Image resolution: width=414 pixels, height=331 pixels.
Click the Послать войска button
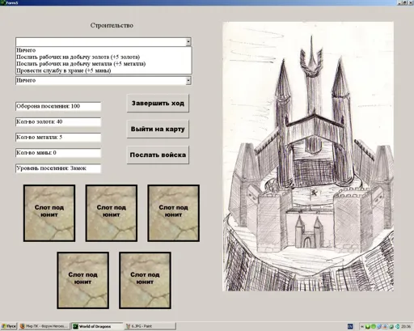click(x=158, y=155)
